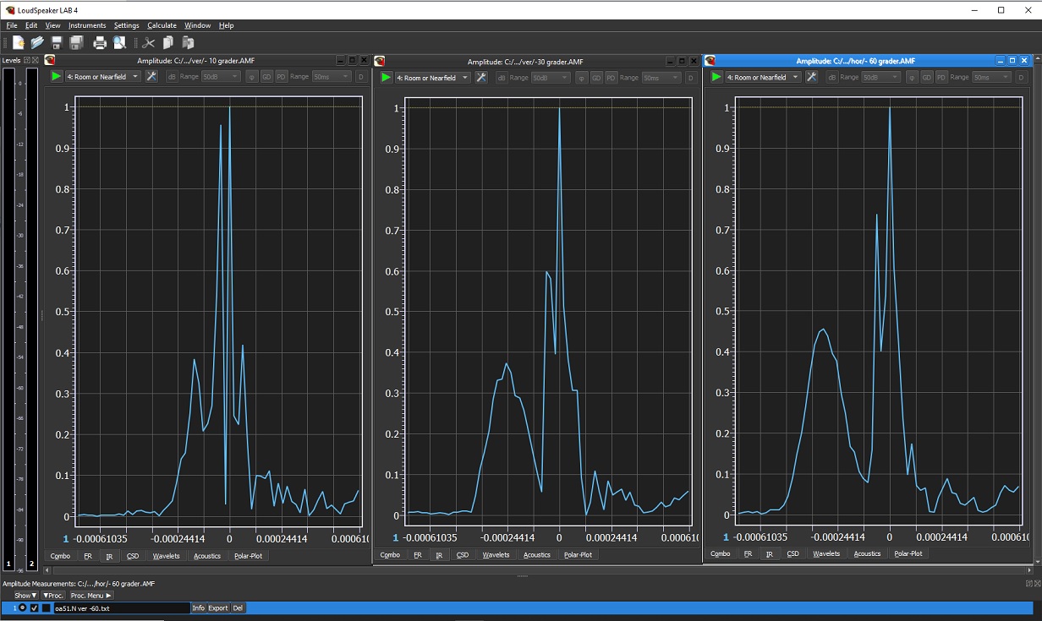Cut with the scissors toolbar icon
Screen dimensions: 1042x621
[149, 42]
